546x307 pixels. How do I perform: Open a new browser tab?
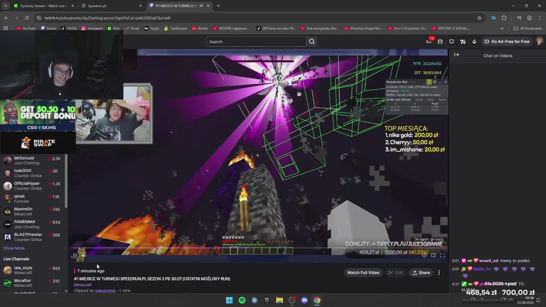218,6
